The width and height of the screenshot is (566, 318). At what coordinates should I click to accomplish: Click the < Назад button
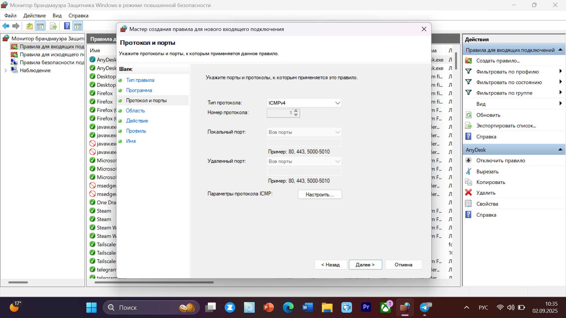click(330, 265)
